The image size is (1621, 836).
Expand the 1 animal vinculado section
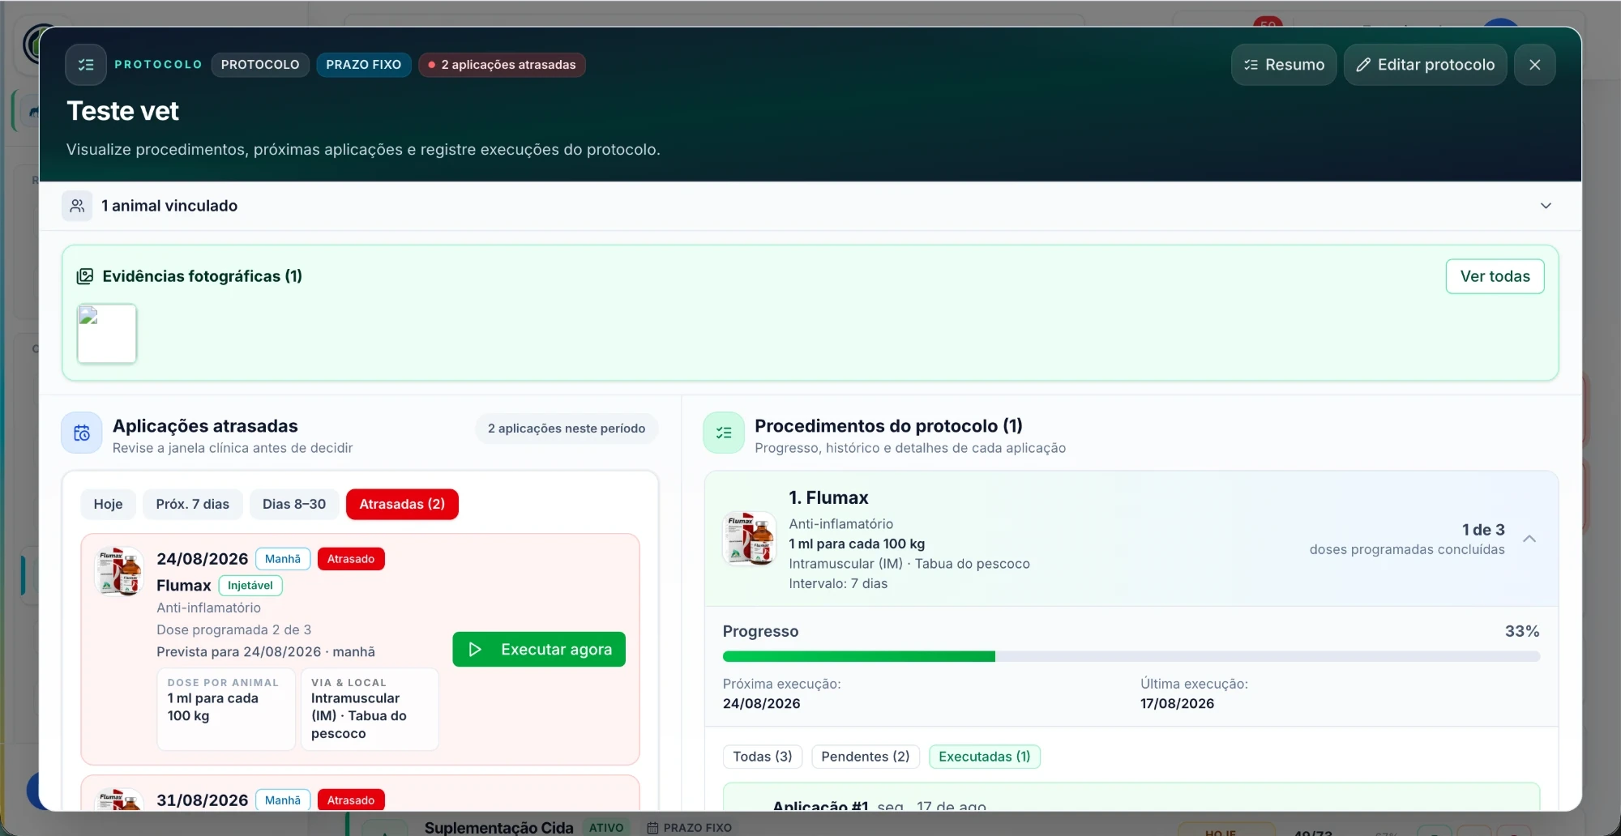coord(1546,206)
